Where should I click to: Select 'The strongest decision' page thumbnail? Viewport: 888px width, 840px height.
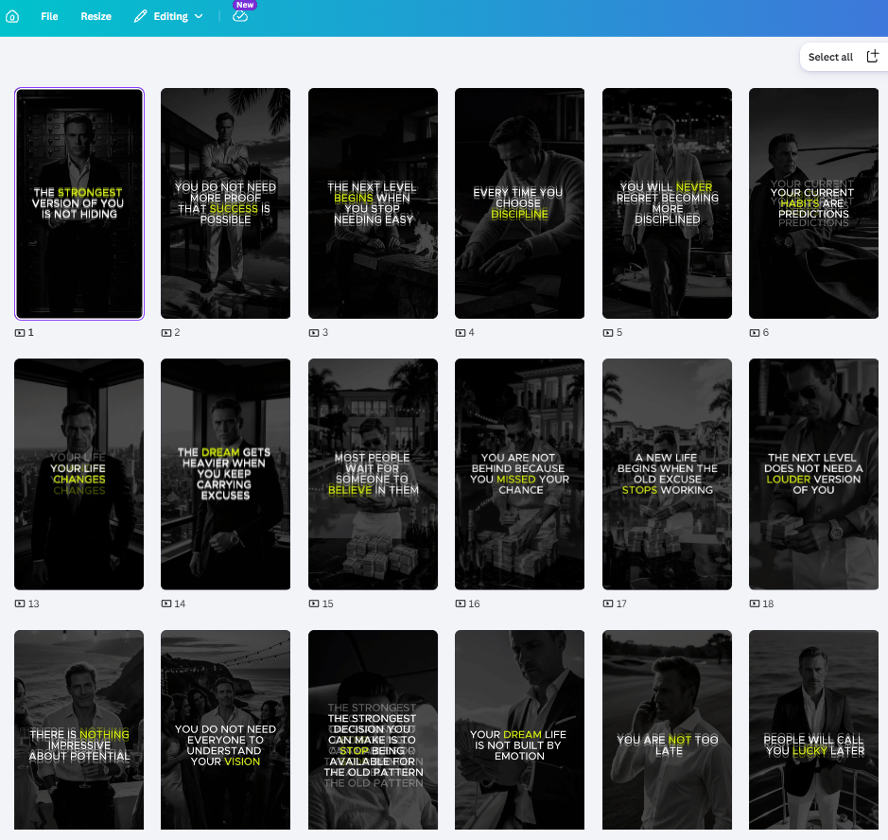pyautogui.click(x=373, y=729)
